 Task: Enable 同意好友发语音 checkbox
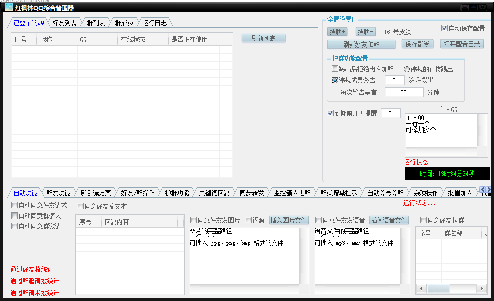tap(318, 220)
